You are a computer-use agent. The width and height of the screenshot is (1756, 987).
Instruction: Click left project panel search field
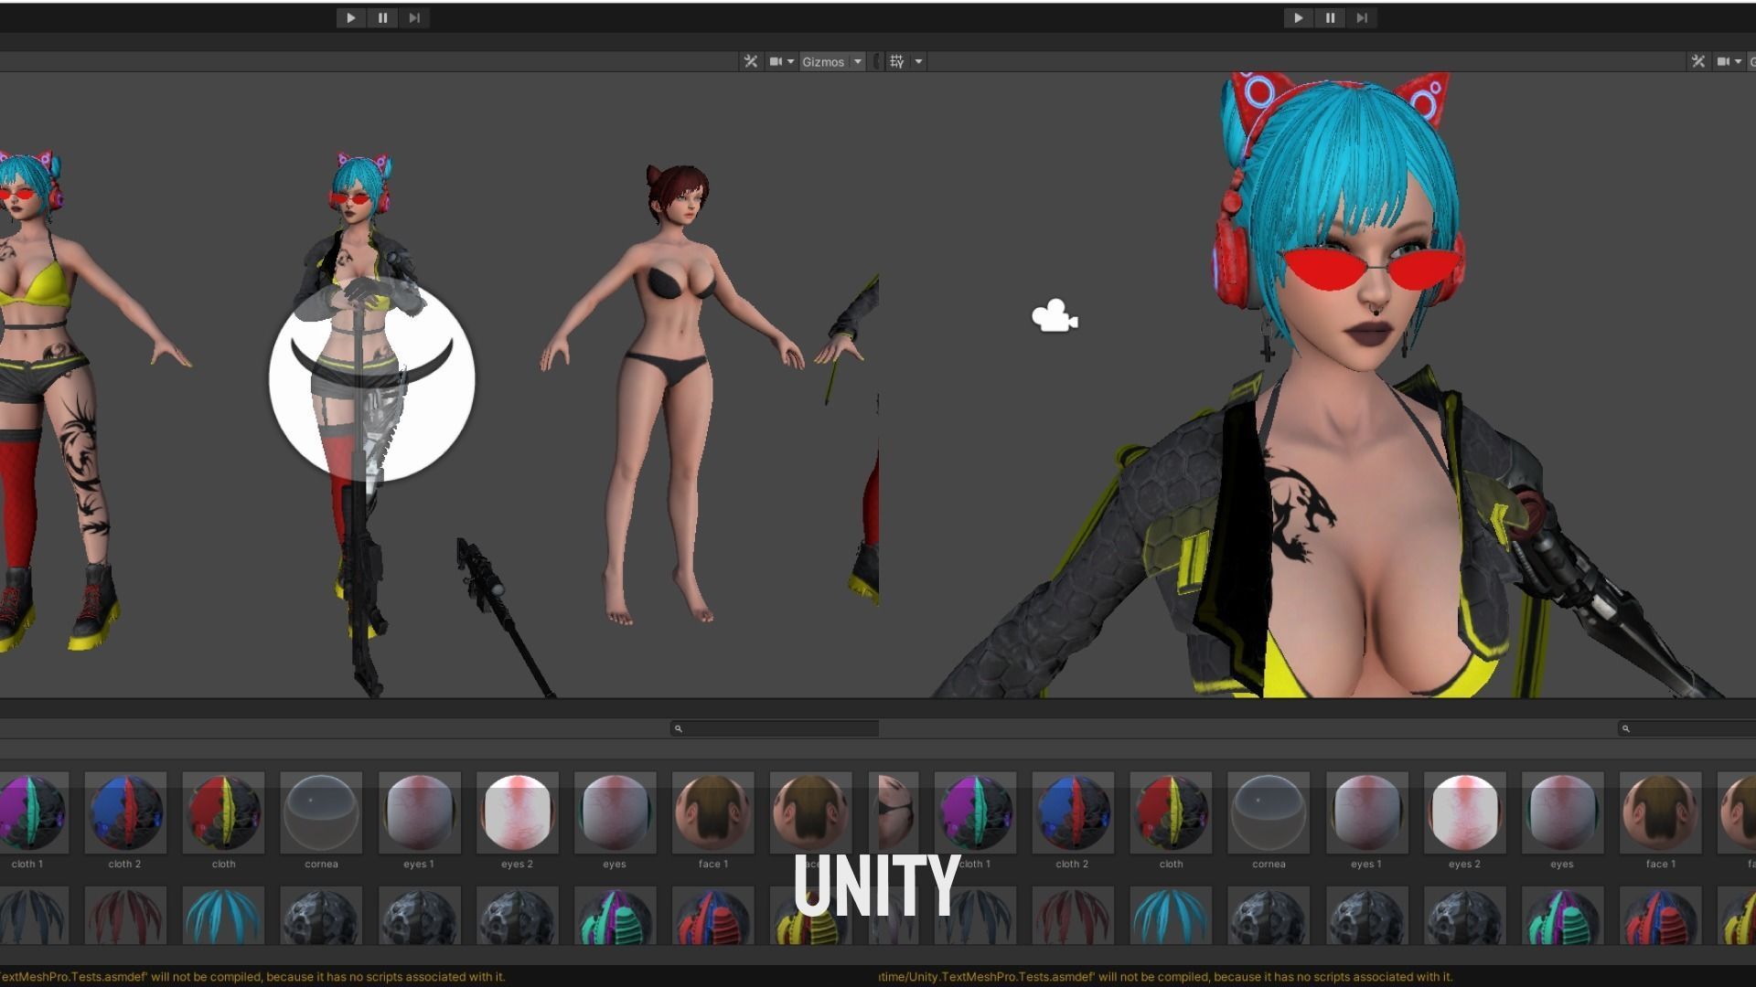pyautogui.click(x=775, y=728)
